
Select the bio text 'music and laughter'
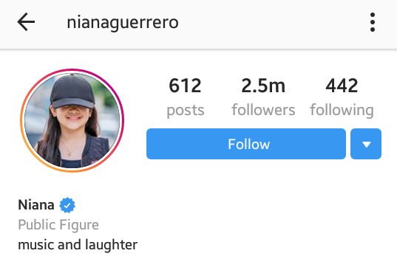tap(78, 245)
